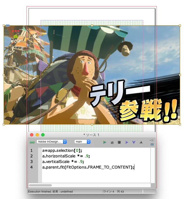The height and width of the screenshot is (199, 184).
Task: Click the bottom-right corner handle of image
Action: click(180, 124)
